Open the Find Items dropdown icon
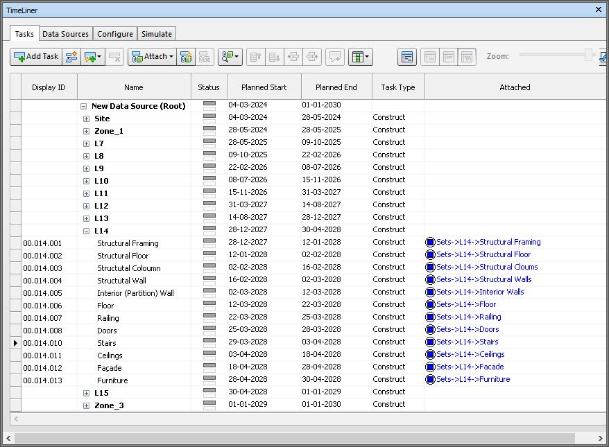Viewport: 609px width, 447px height. click(x=230, y=57)
